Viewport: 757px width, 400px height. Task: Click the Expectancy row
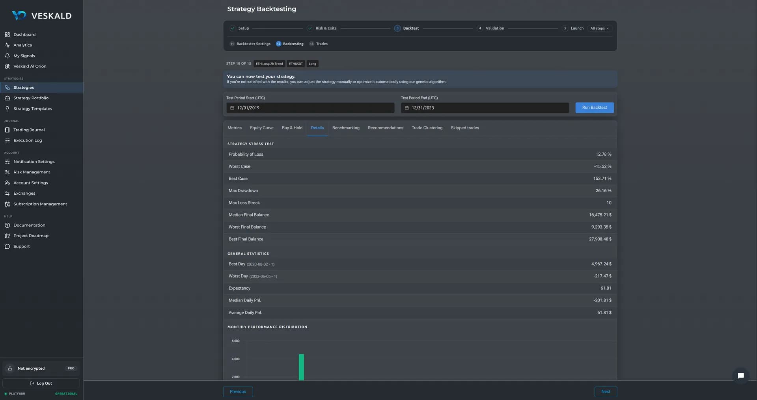(420, 288)
